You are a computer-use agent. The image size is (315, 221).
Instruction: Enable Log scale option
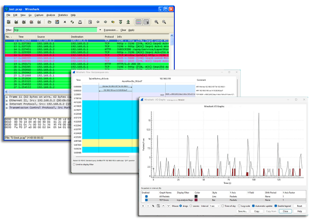[x=239, y=206]
